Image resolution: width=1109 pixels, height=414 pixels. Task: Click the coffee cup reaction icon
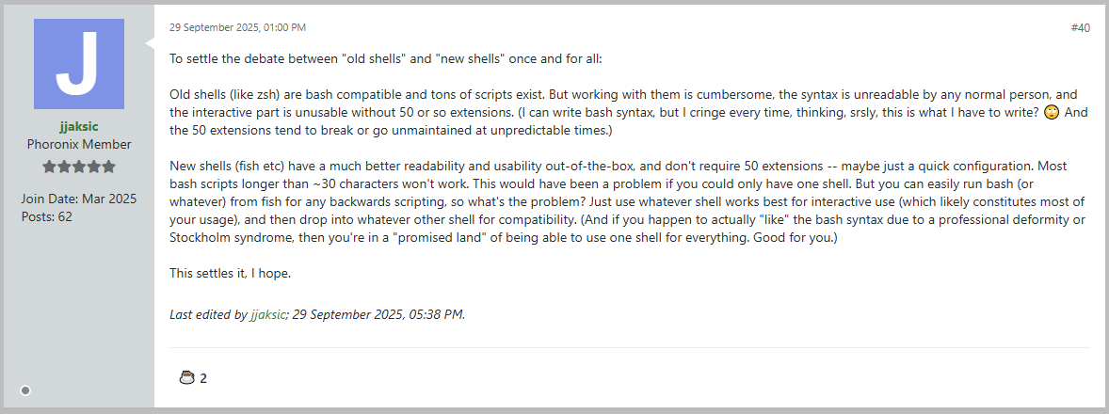tap(186, 378)
